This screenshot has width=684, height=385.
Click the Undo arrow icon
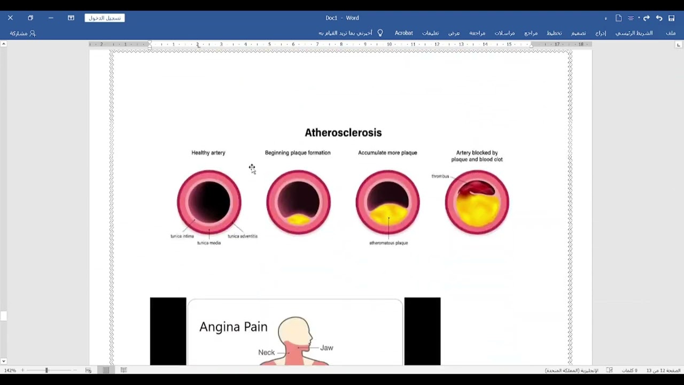659,18
